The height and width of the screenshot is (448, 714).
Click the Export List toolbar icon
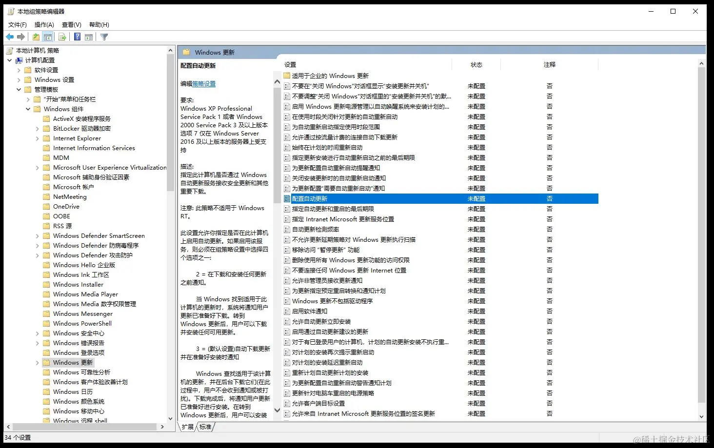(x=62, y=37)
